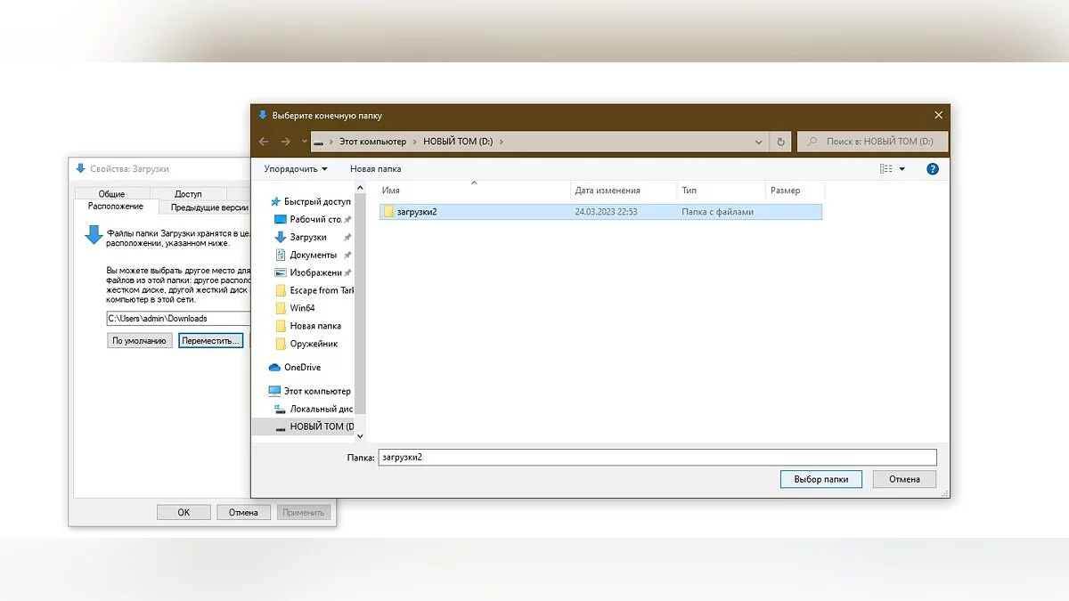The width and height of the screenshot is (1069, 601).
Task: Select Этот компьютер in the sidebar
Action: 316,391
